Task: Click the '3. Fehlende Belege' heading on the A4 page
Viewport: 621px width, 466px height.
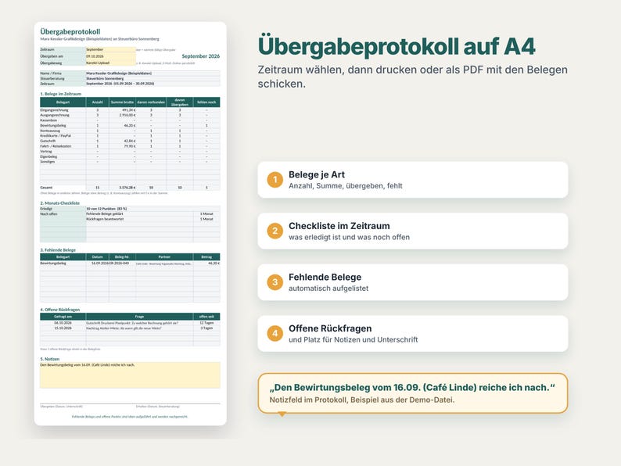Action: pyautogui.click(x=58, y=250)
